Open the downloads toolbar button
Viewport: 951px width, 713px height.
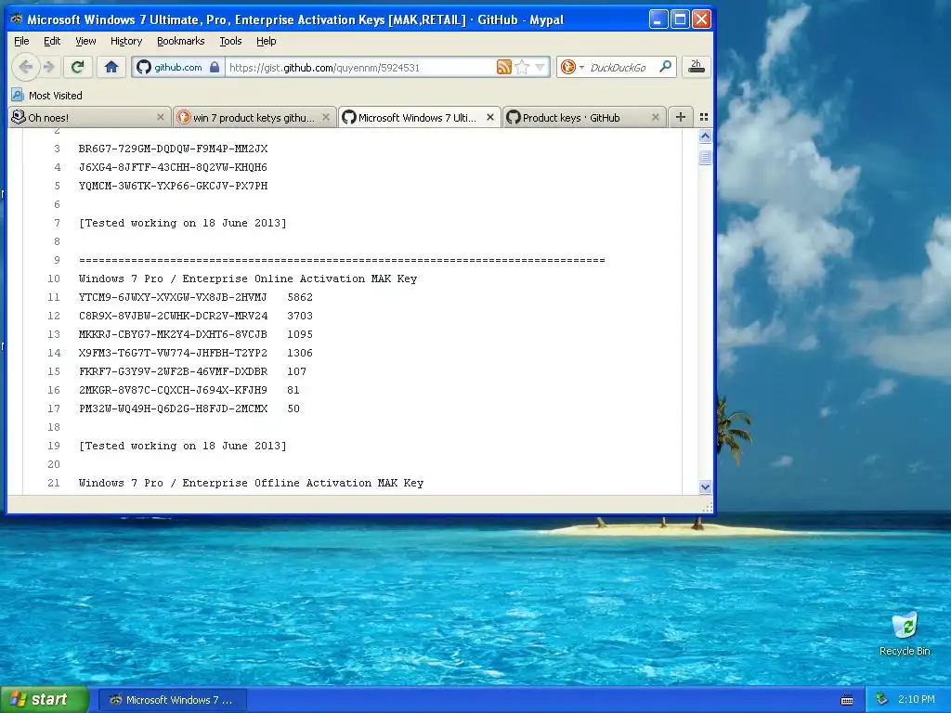tap(697, 67)
